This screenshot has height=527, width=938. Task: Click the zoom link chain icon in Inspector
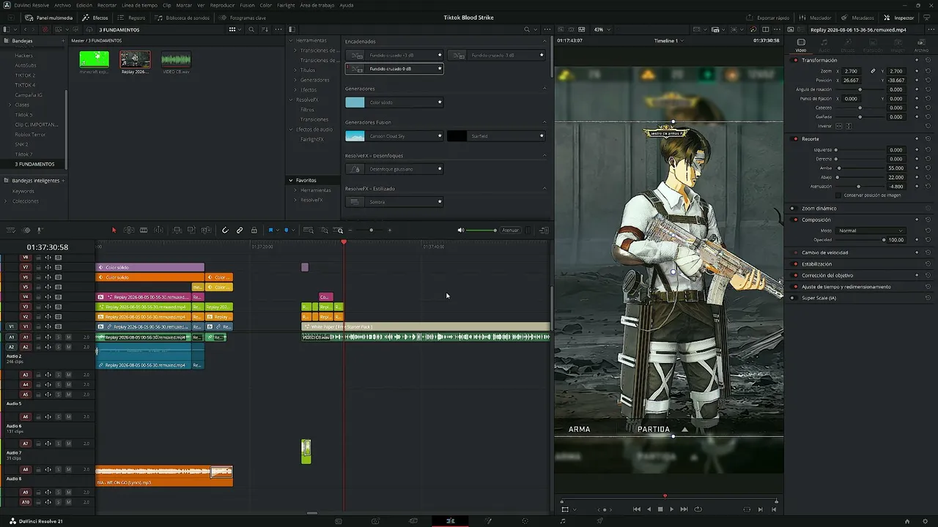coord(873,71)
